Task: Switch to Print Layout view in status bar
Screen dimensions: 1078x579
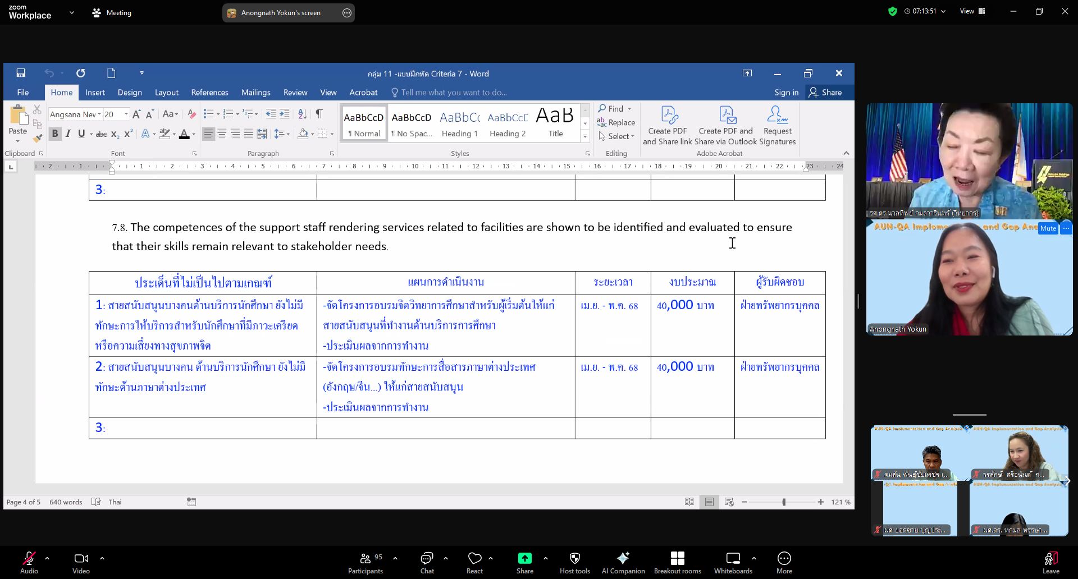Action: (x=709, y=502)
